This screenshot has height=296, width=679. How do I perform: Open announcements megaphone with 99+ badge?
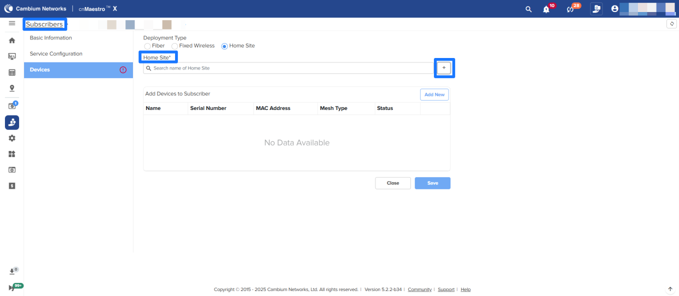click(x=12, y=287)
